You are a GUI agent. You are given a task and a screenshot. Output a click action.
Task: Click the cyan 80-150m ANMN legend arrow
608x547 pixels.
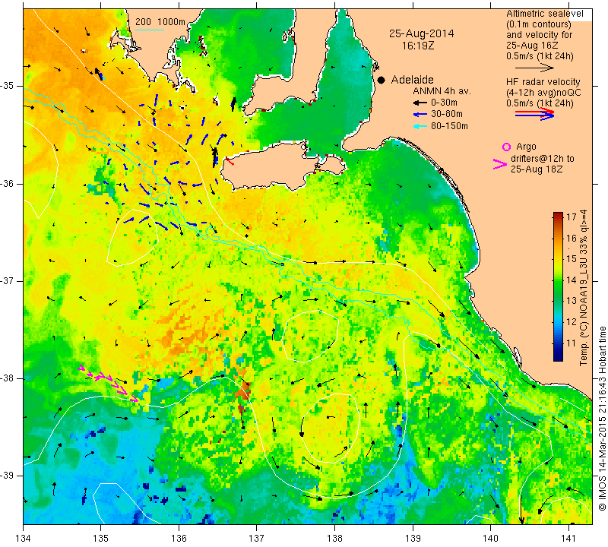[420, 126]
